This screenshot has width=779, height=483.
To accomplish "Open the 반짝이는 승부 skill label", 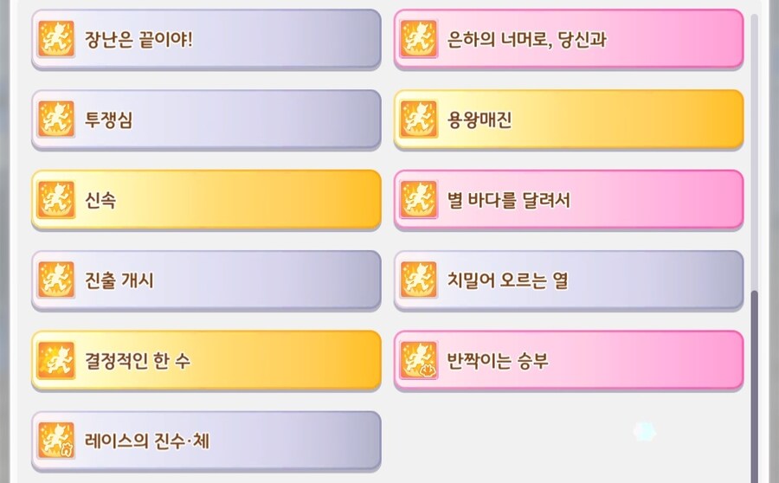I will [498, 360].
